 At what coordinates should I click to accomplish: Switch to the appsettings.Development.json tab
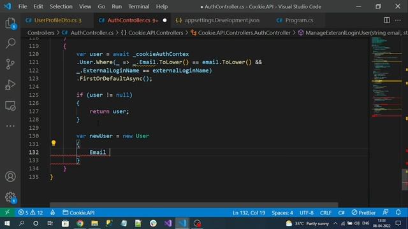(x=221, y=20)
